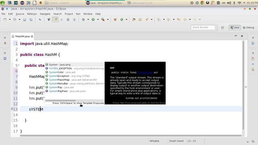Toggle the skip breakpoints toolbar icon
258x145 pixels.
[x=40, y=20]
